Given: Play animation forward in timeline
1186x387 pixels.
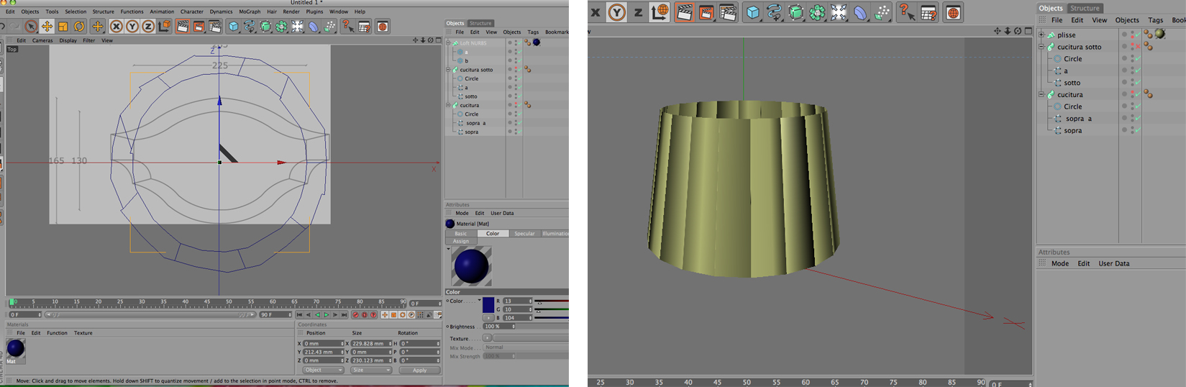Looking at the screenshot, I should click(326, 315).
